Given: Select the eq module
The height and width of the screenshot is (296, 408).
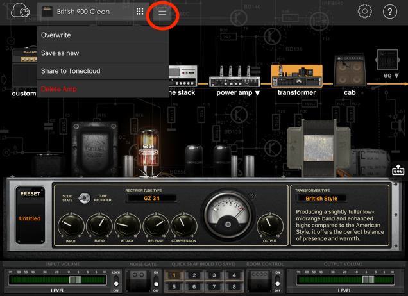Looking at the screenshot, I should point(387,60).
